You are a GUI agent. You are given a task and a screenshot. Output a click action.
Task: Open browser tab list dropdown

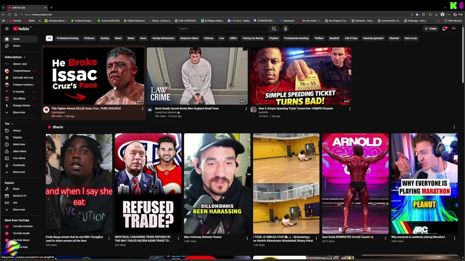[x=3, y=7]
